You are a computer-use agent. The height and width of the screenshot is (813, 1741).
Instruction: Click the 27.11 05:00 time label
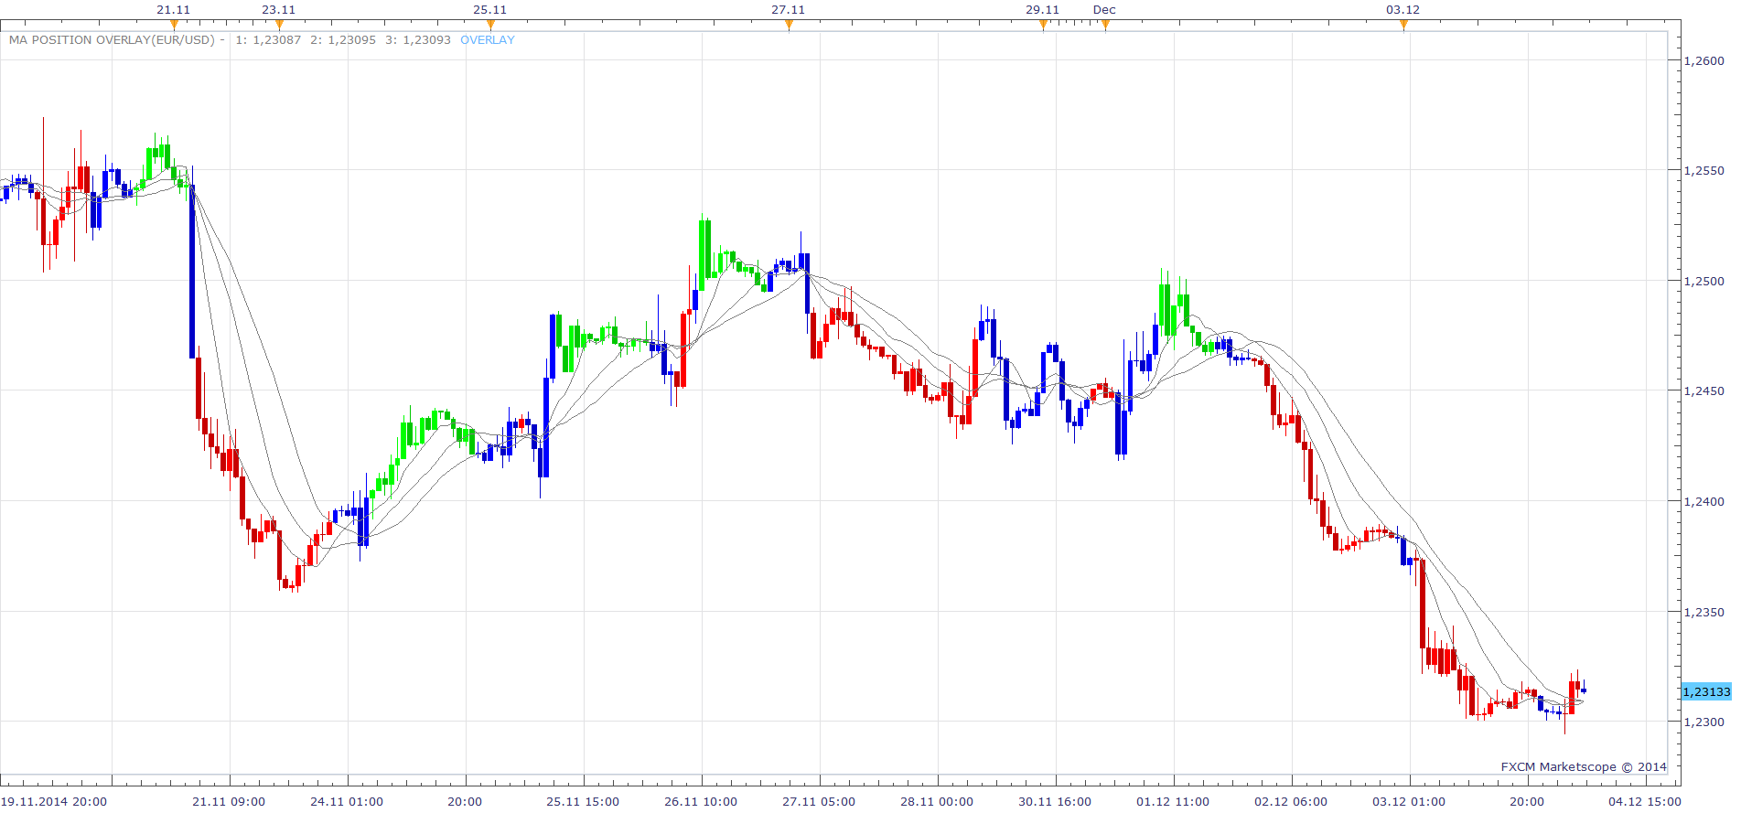click(x=819, y=802)
